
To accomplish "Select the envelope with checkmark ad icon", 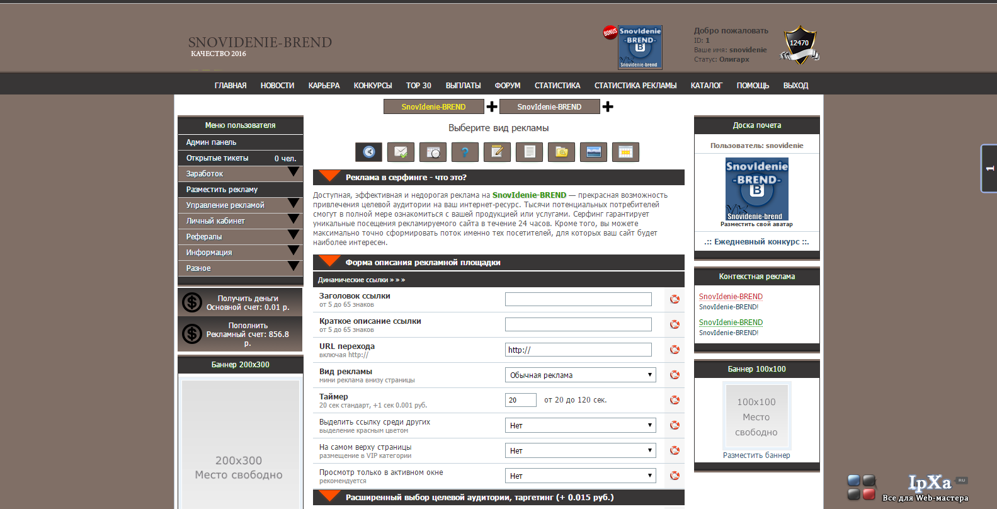I will (x=401, y=152).
